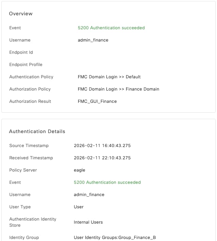Click the green event status in Authentication Details
This screenshot has height=241, width=217.
107,182
